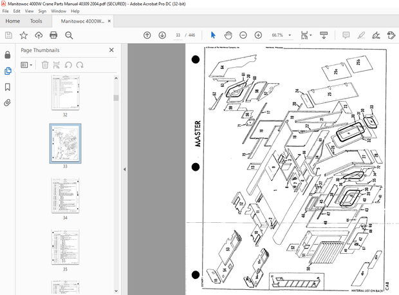This screenshot has height=295, width=399.
Task: Select the Manitowoc 4000W document tab
Action: 82,21
